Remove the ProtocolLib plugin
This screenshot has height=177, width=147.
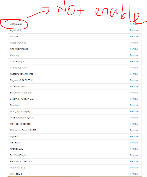(x=134, y=174)
